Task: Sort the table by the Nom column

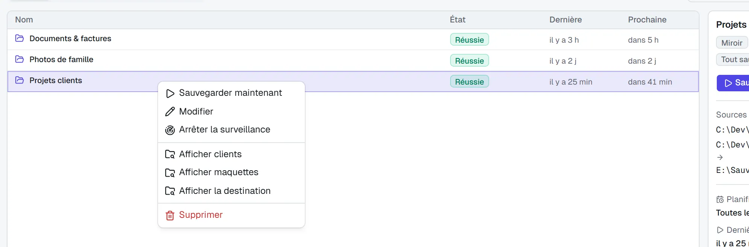Action: tap(24, 20)
